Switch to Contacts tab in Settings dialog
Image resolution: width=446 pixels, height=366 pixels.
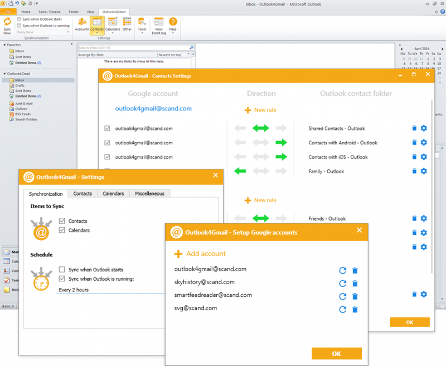pyautogui.click(x=83, y=193)
